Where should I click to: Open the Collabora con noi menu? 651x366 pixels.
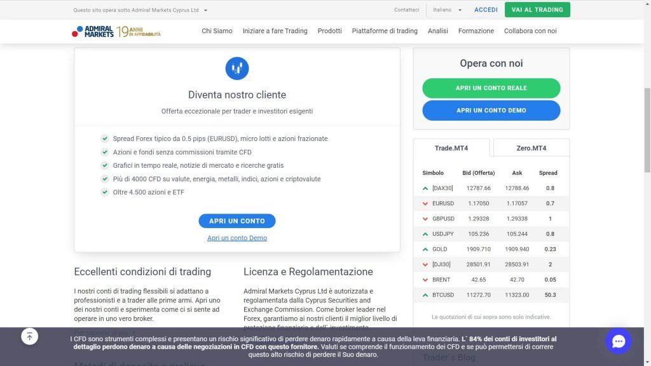tap(530, 30)
